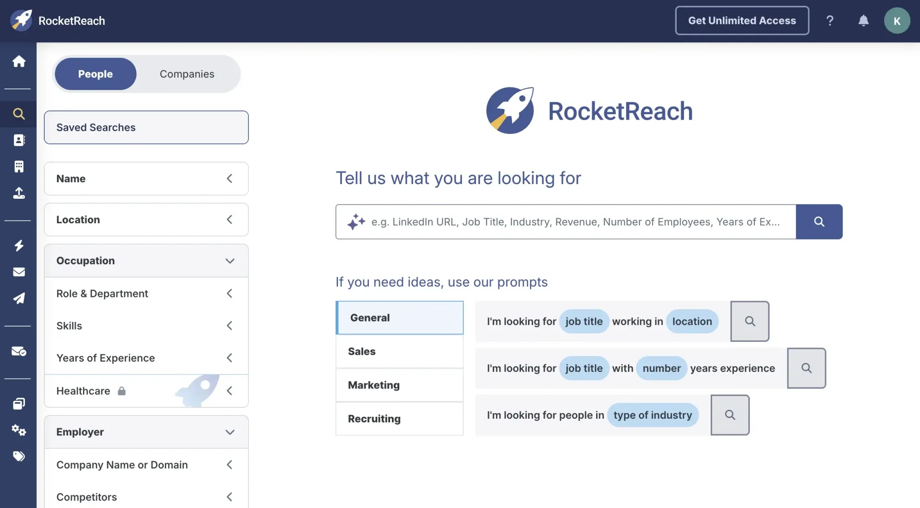Click 'type of industry' chip

pos(653,415)
